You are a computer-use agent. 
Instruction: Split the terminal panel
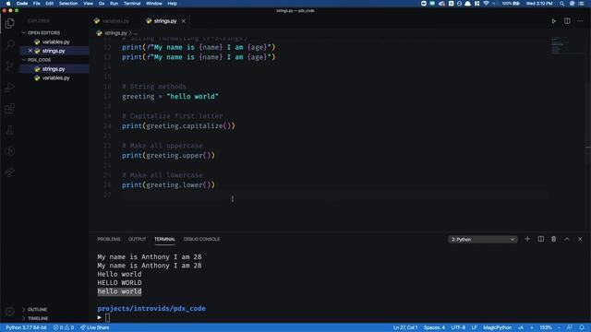[541, 239]
